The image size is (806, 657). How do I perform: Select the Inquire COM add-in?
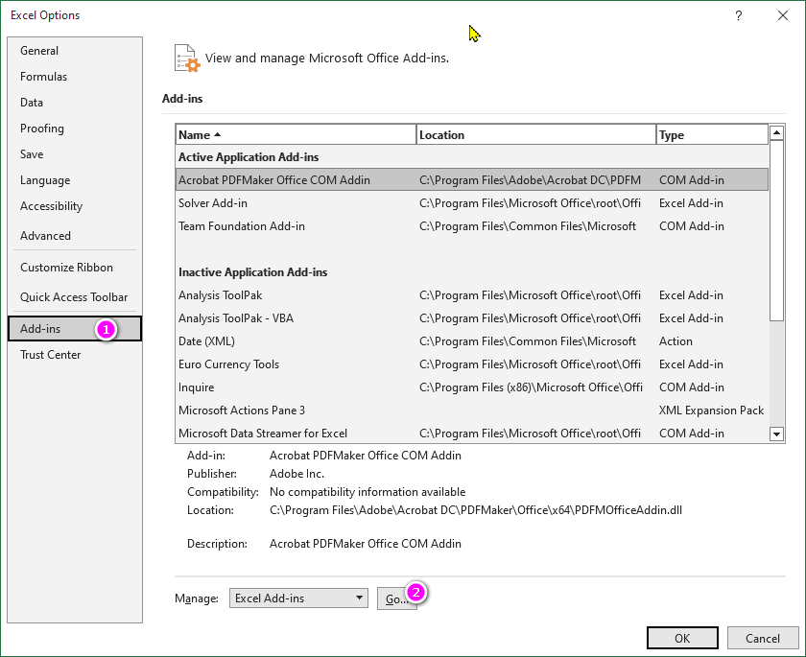[288, 387]
